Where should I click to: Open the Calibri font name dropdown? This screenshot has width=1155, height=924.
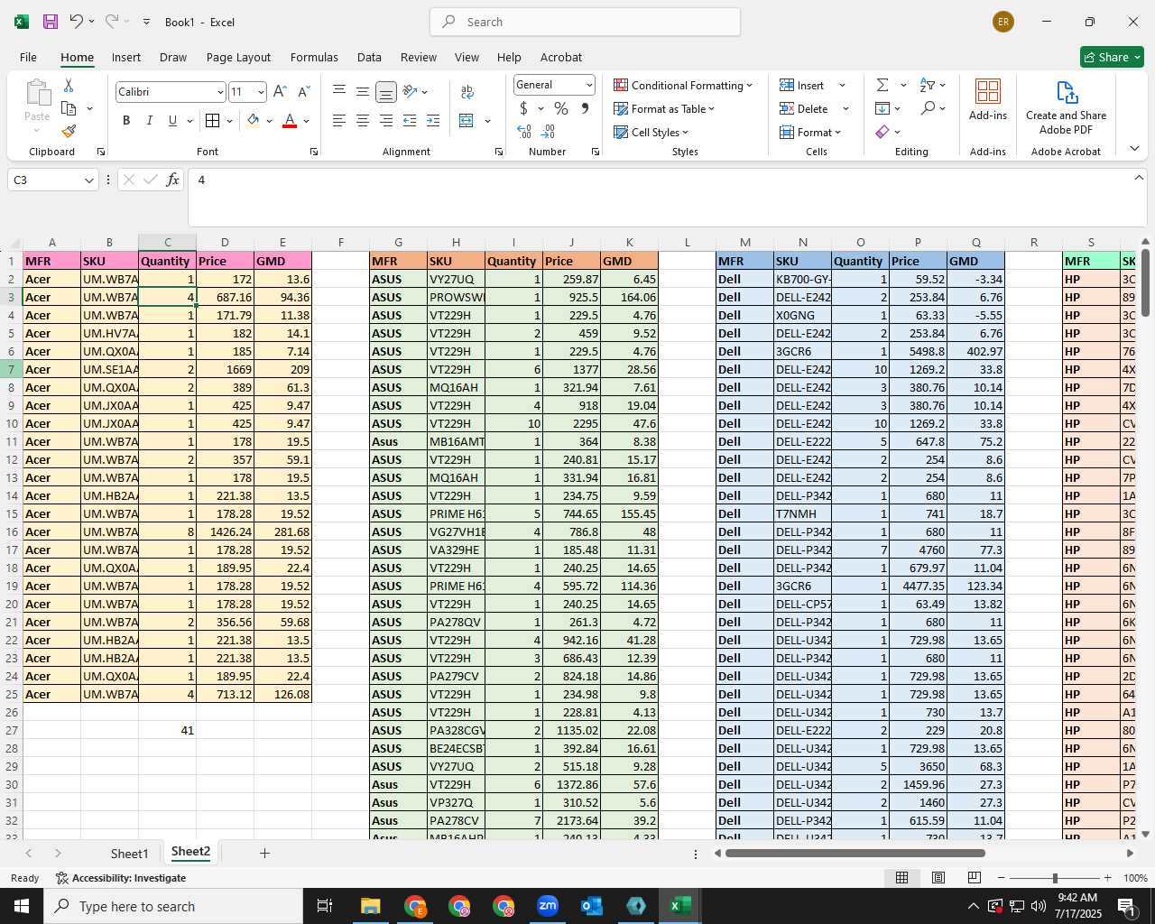[219, 92]
